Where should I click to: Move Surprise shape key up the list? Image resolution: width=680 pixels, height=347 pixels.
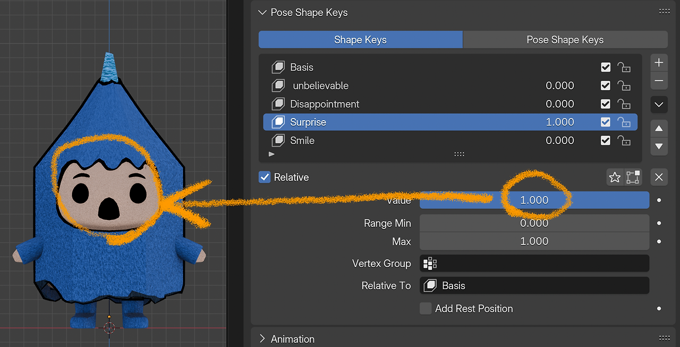tap(659, 128)
